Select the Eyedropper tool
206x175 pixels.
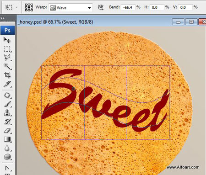pyautogui.click(x=7, y=84)
